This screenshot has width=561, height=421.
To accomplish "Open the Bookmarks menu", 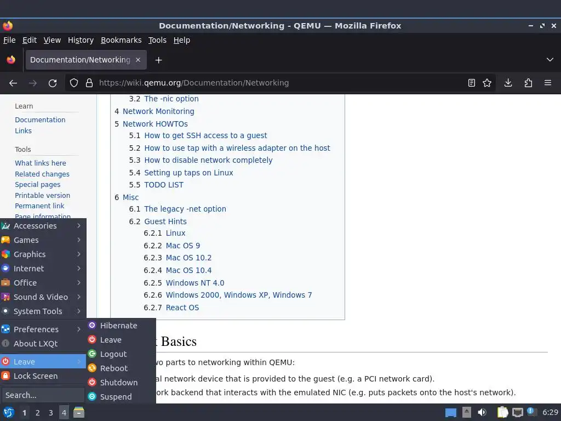I will [121, 40].
